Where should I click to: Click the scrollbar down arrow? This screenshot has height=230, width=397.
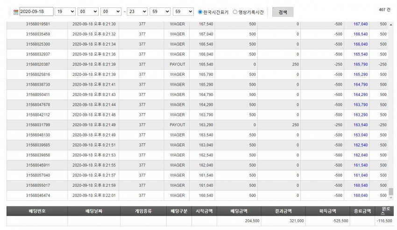point(391,198)
